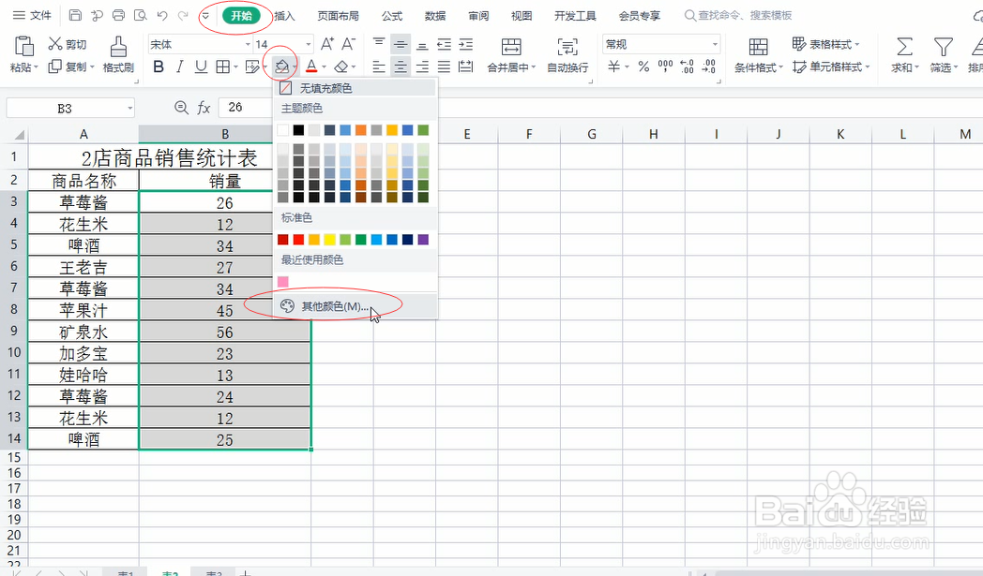Pick the purple standard color swatch

click(x=423, y=239)
